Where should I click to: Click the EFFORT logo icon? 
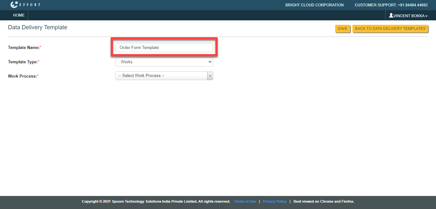[x=14, y=5]
